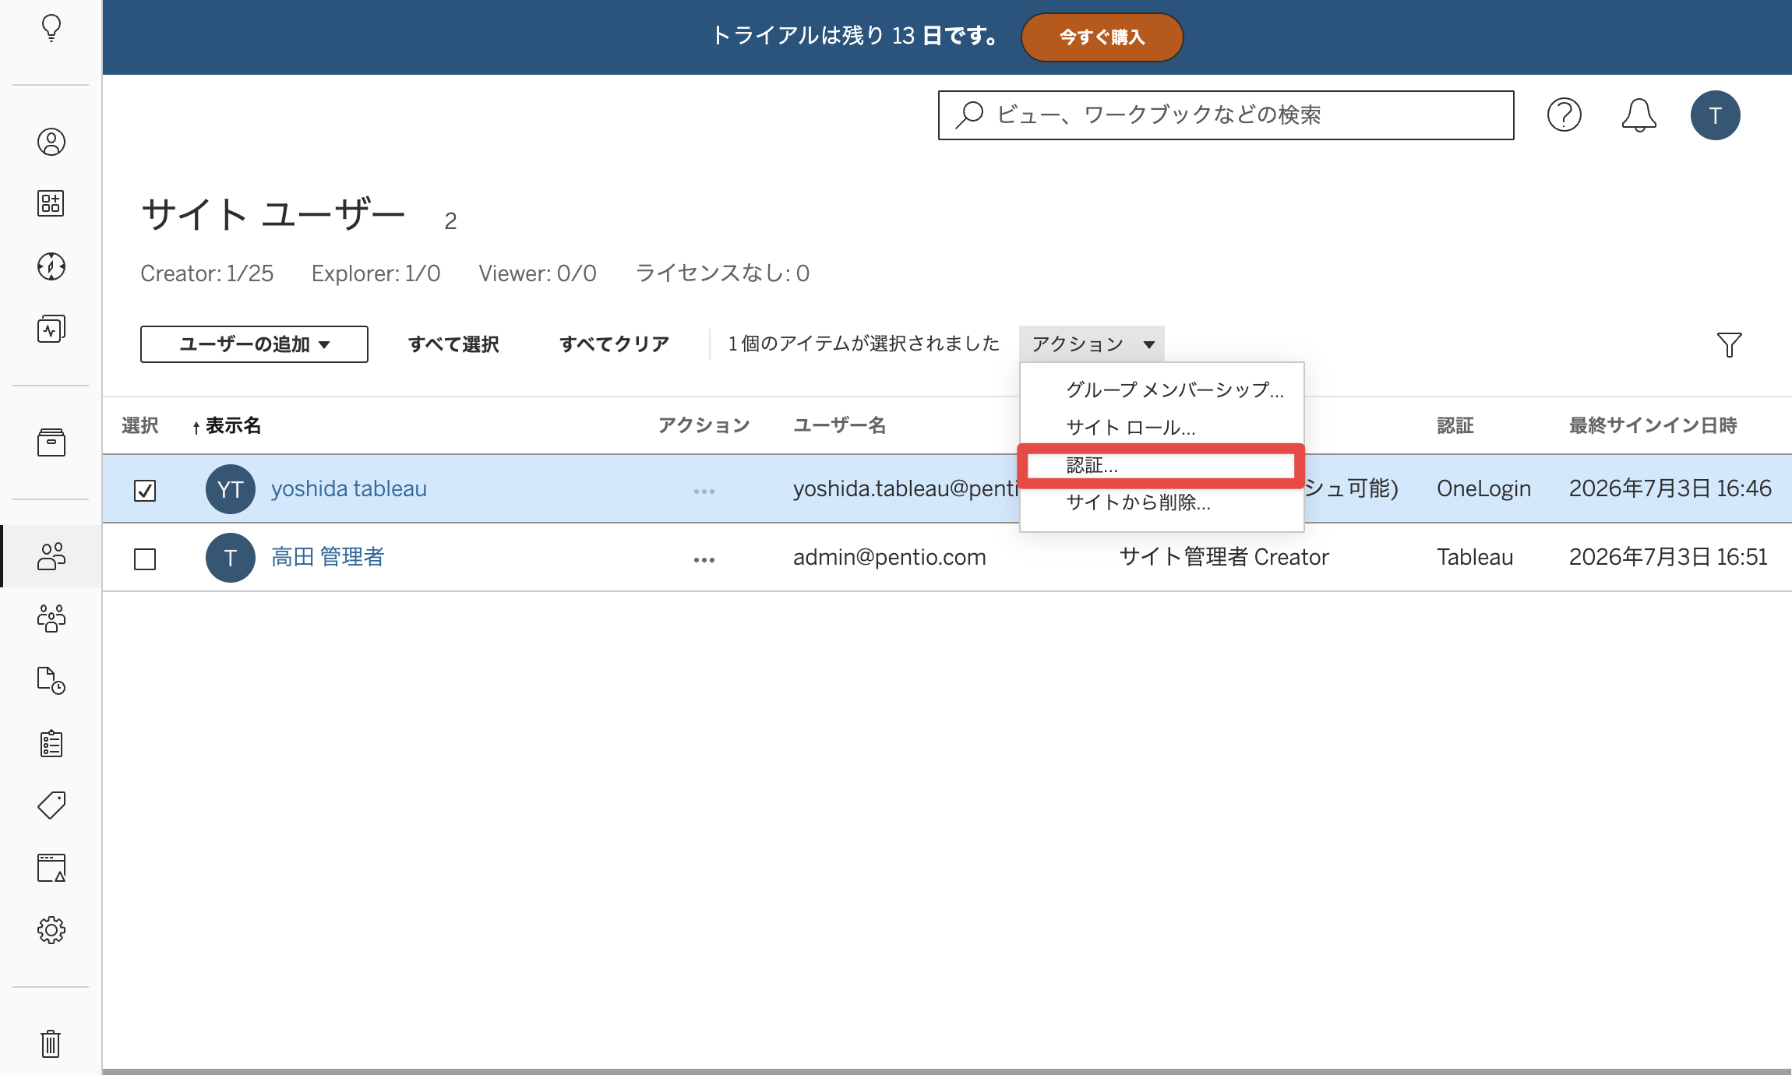Open the Collections box icon in the sidebar
This screenshot has width=1792, height=1075.
click(51, 442)
